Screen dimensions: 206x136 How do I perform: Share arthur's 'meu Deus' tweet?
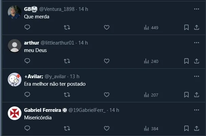pos(196,61)
